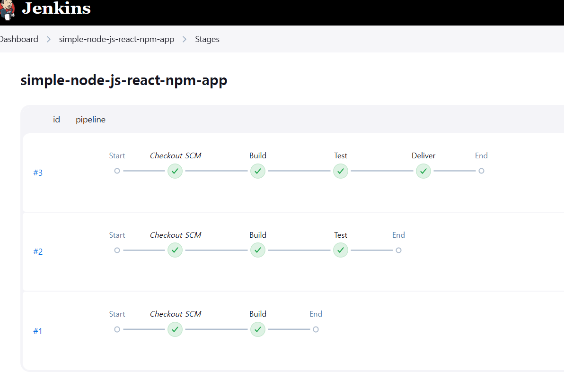Screen dimensions: 564x388
Task: Open build #3 link
Action: point(38,173)
